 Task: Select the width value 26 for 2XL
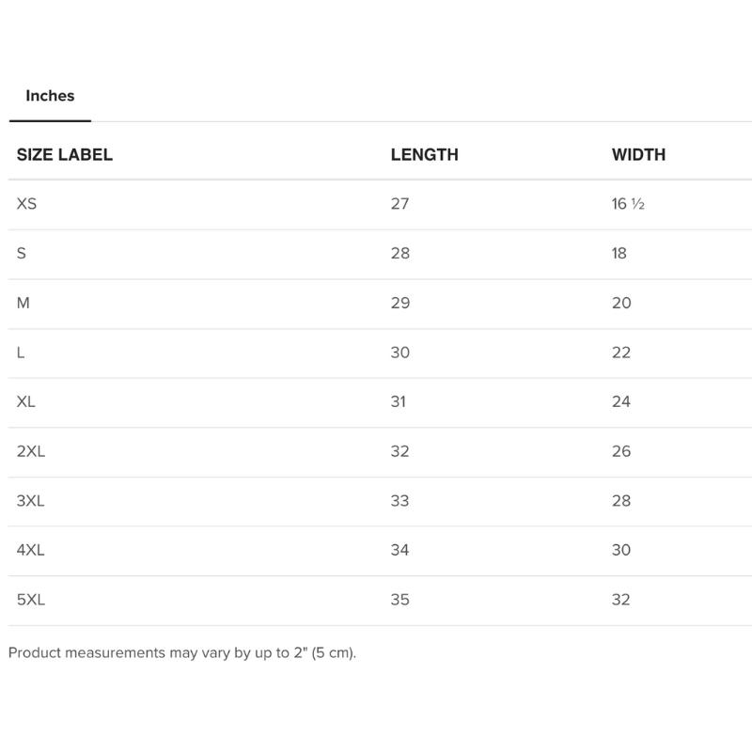pos(621,451)
